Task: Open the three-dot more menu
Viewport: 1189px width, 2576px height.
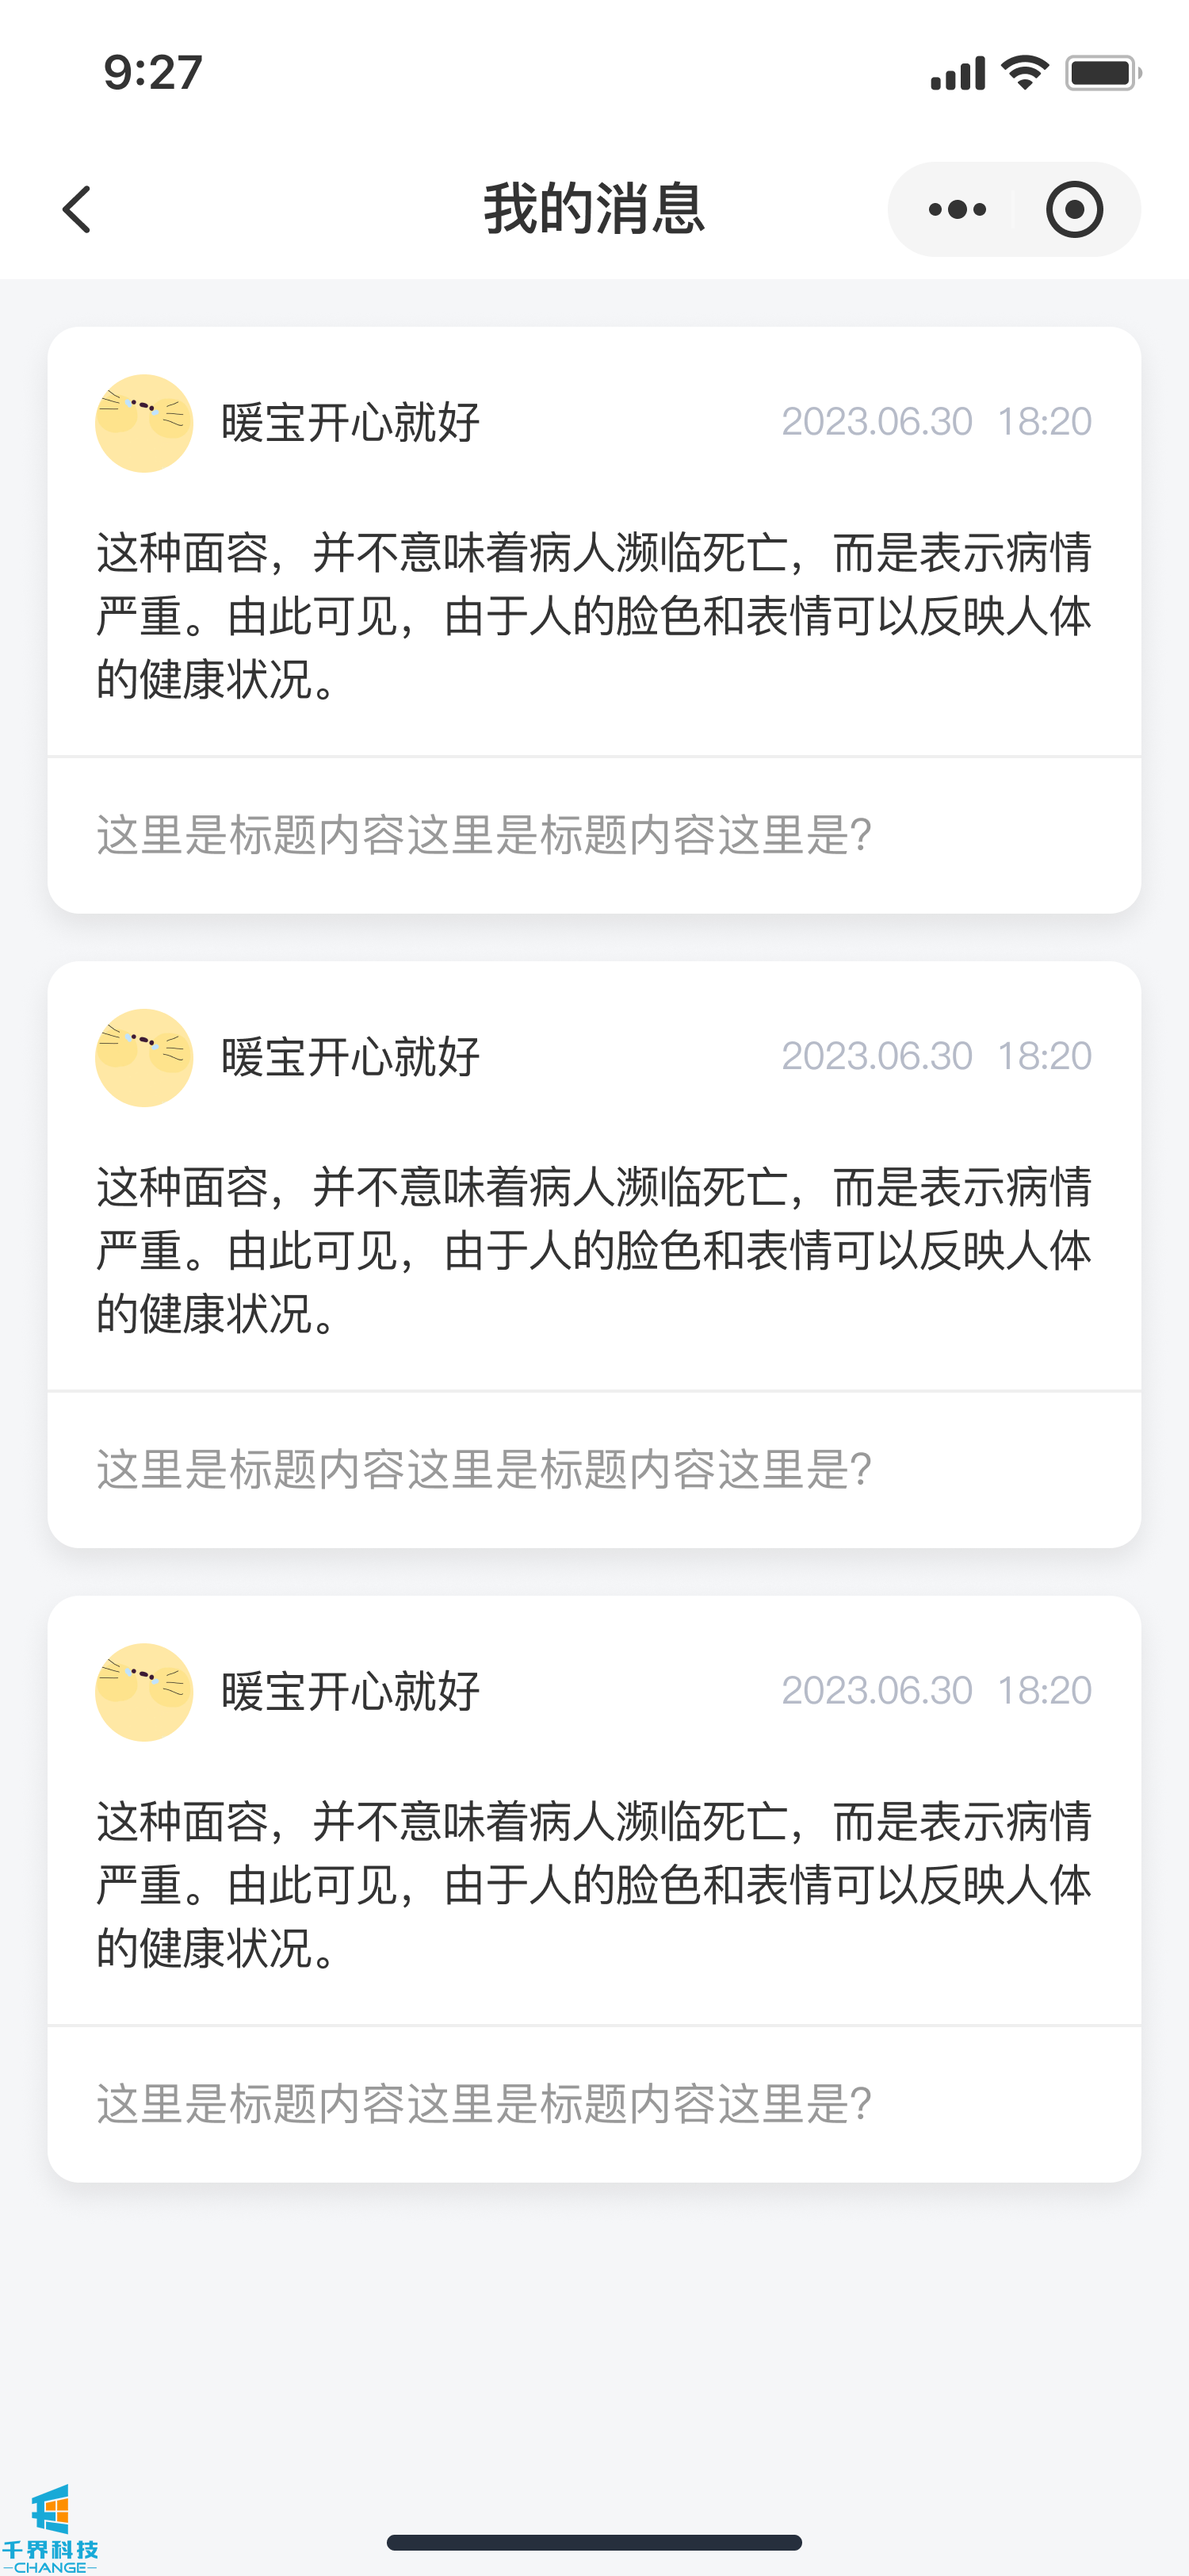Action: click(x=956, y=209)
